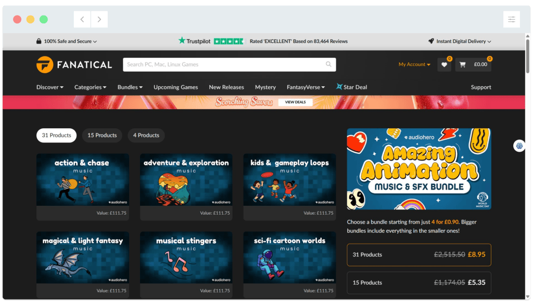533x305 pixels.
Task: Click the cart total £0.00
Action: pos(480,64)
